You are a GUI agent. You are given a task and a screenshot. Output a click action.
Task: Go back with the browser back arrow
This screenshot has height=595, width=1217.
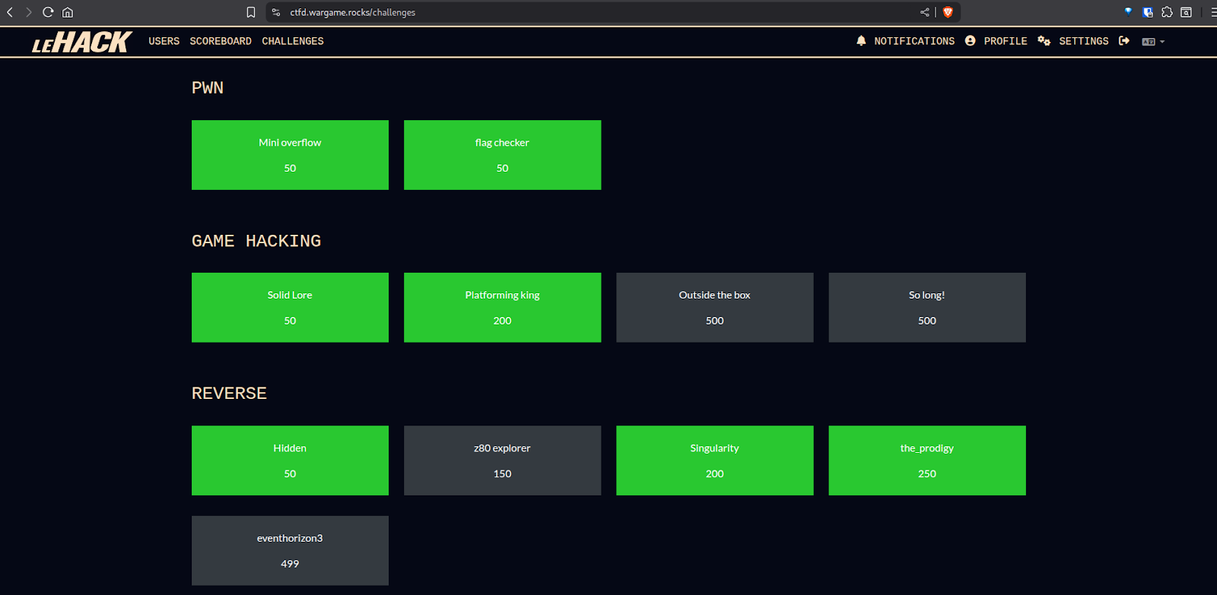10,12
